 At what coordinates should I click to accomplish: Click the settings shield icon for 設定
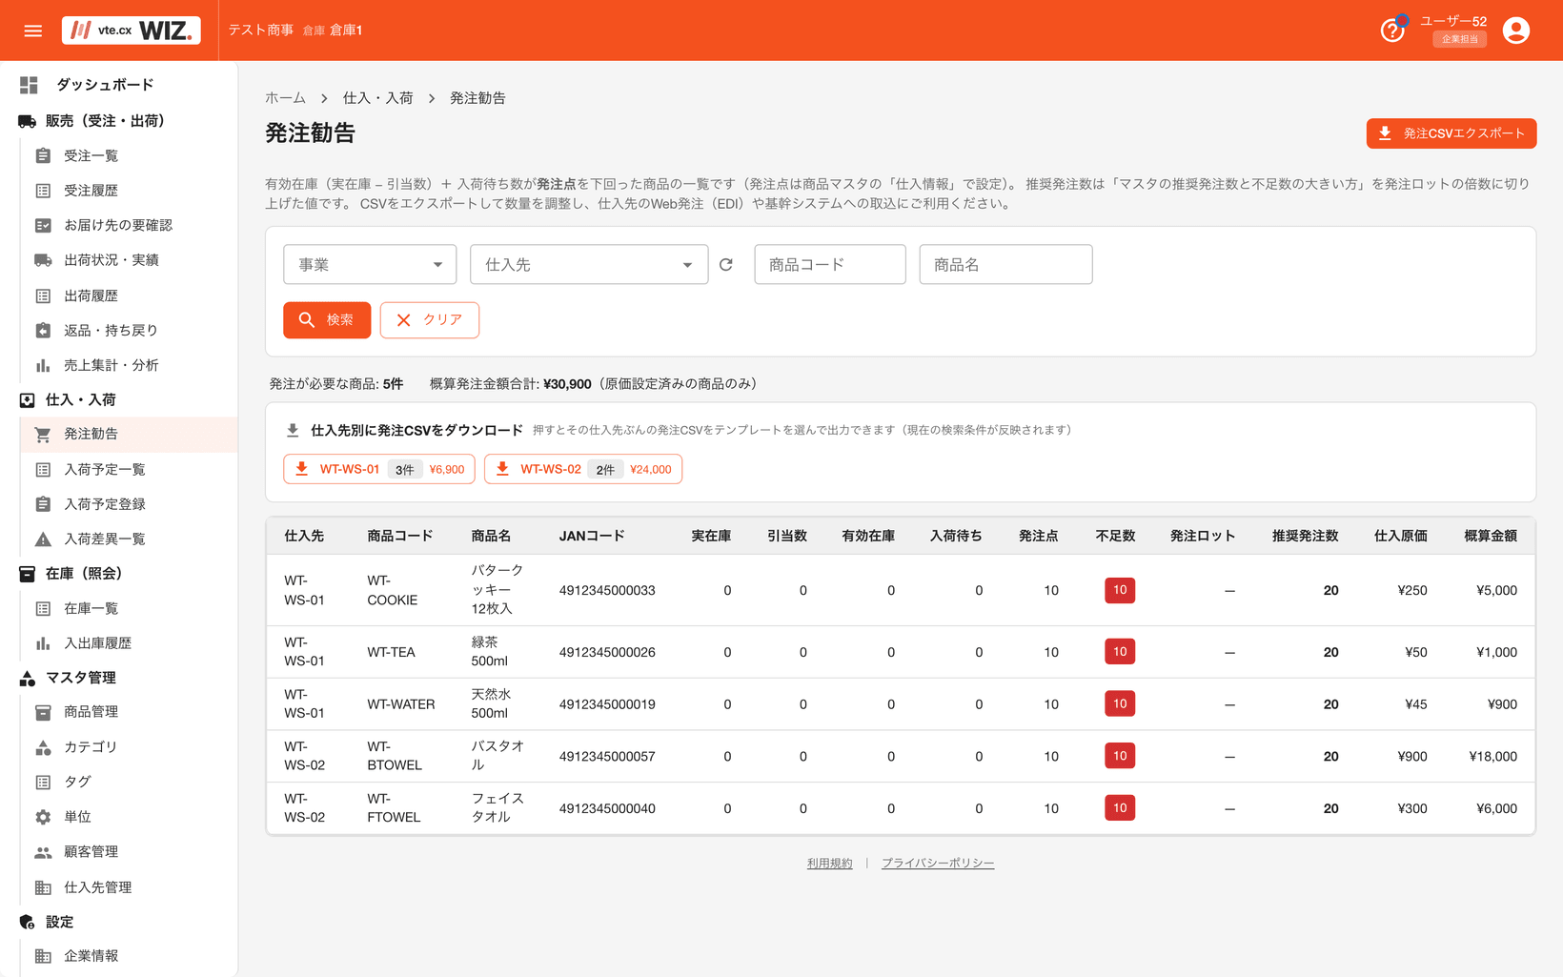point(28,922)
